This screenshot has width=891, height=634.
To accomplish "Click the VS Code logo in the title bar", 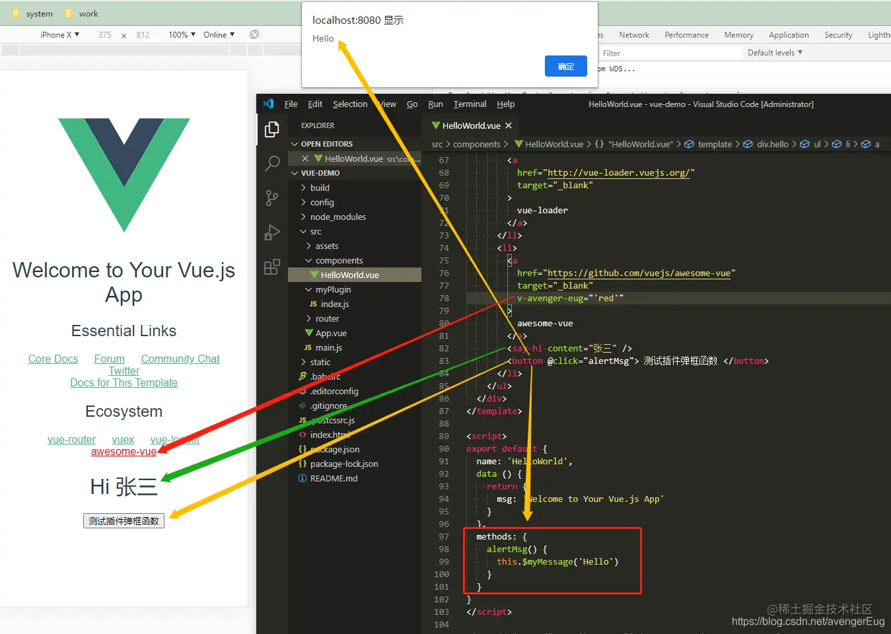I will (268, 104).
